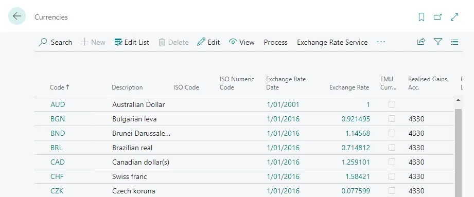Open the Exchange Rate Service menu
Viewport: 474px width, 197px height.
(x=332, y=42)
